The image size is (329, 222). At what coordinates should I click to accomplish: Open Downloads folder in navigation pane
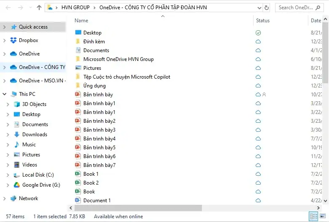(35, 135)
